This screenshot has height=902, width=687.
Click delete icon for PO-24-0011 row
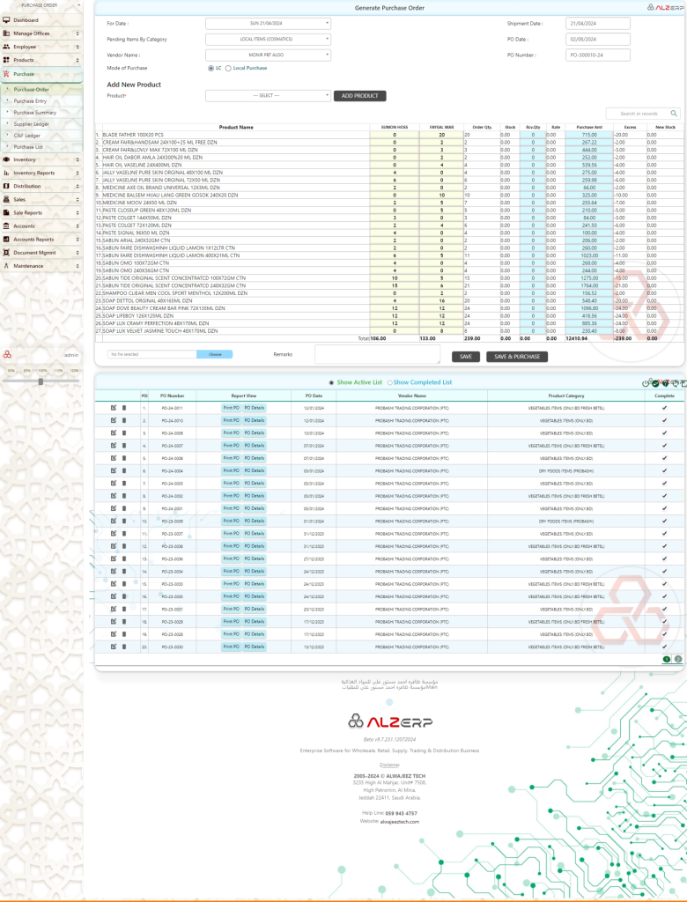[x=123, y=408]
